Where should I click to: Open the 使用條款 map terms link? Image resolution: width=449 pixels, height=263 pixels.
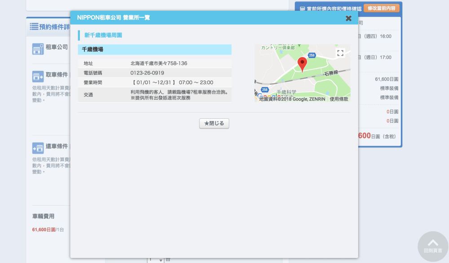[x=339, y=99]
